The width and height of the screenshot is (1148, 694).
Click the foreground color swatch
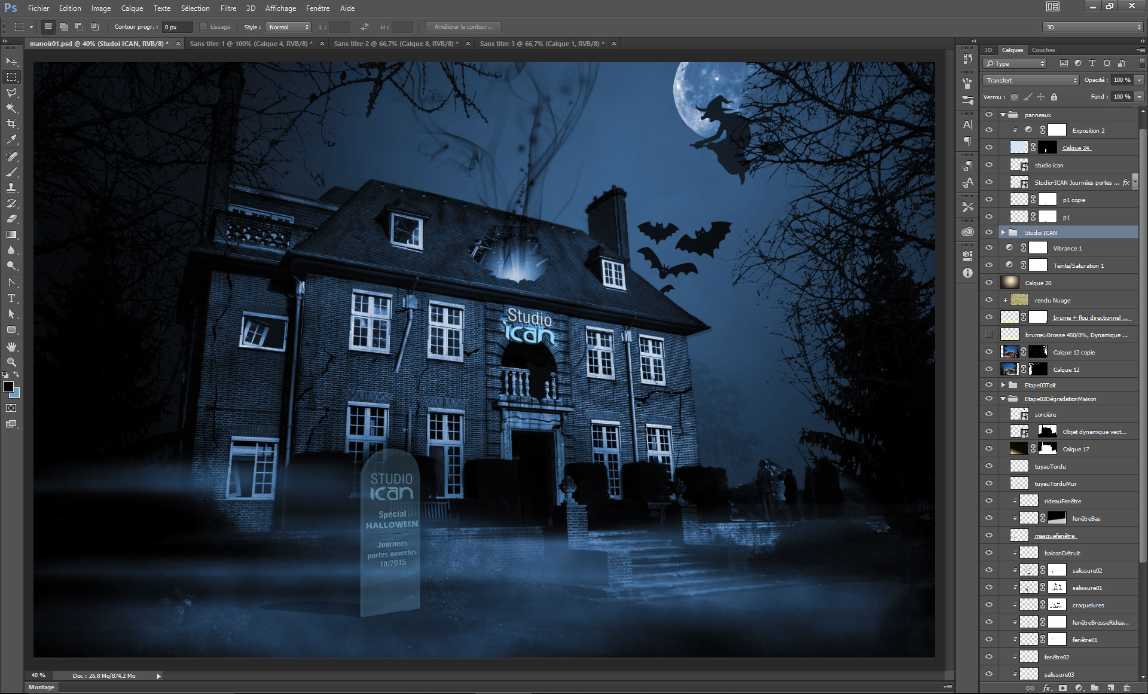pos(8,387)
